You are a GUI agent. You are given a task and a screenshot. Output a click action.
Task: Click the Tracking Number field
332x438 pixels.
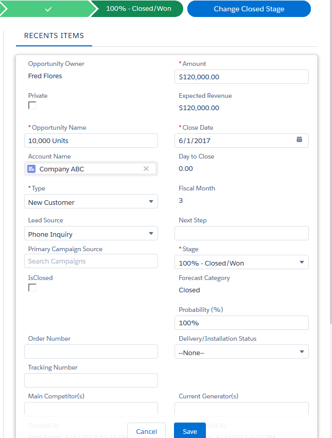click(x=91, y=380)
